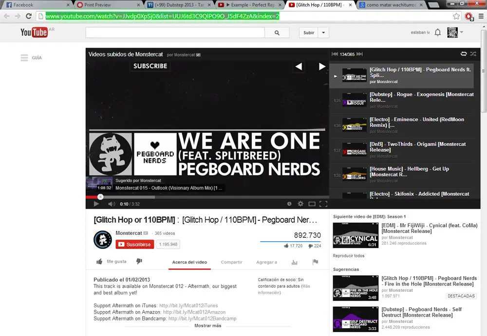487x336 pixels.
Task: Toggle theater mode player size icon
Action: click(312, 204)
